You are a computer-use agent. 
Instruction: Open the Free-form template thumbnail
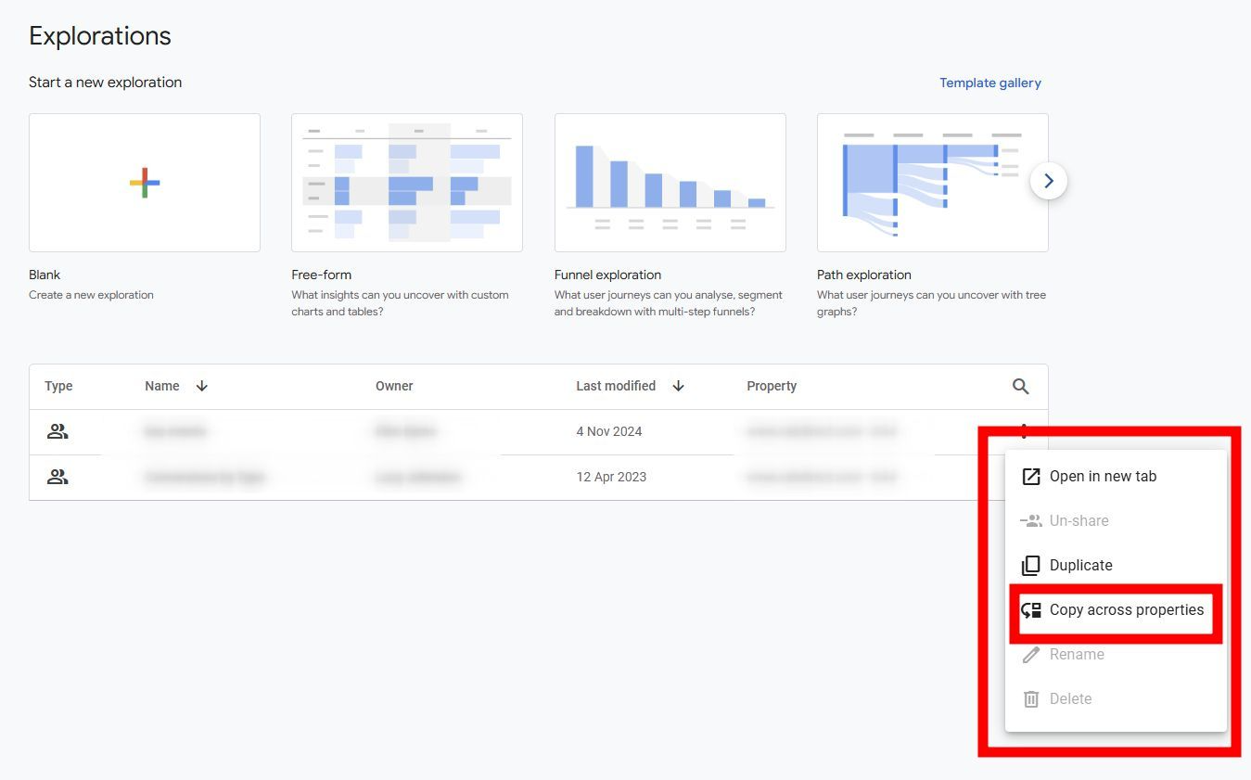tap(407, 183)
